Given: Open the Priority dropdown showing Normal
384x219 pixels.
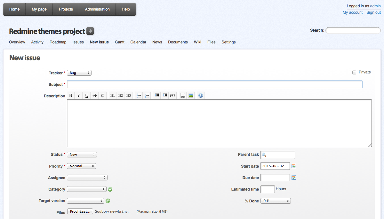Looking at the screenshot, I should click(82, 166).
